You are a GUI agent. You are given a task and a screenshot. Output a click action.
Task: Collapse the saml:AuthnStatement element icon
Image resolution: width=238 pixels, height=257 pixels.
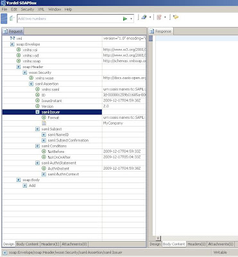click(37, 163)
